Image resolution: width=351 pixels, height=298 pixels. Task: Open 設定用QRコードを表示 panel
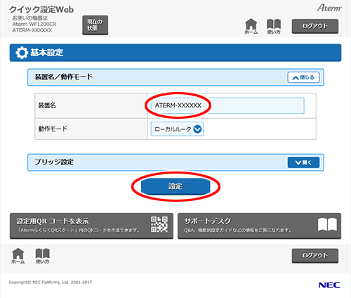91,226
